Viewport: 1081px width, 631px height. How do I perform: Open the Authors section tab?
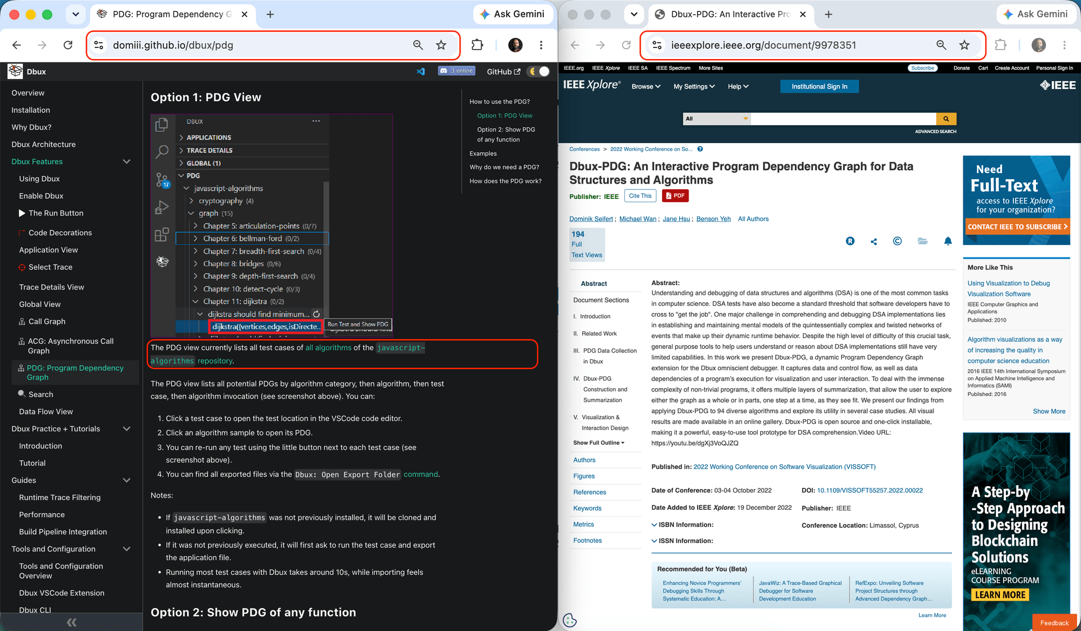pos(584,460)
